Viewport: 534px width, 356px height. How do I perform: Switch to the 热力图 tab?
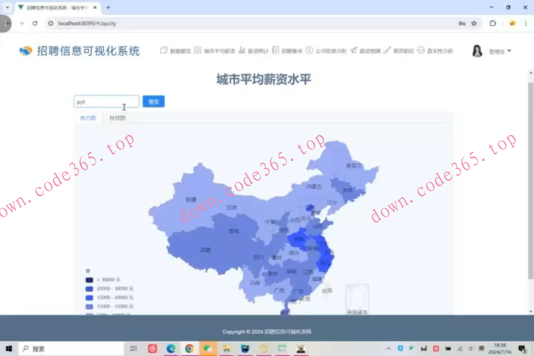88,118
